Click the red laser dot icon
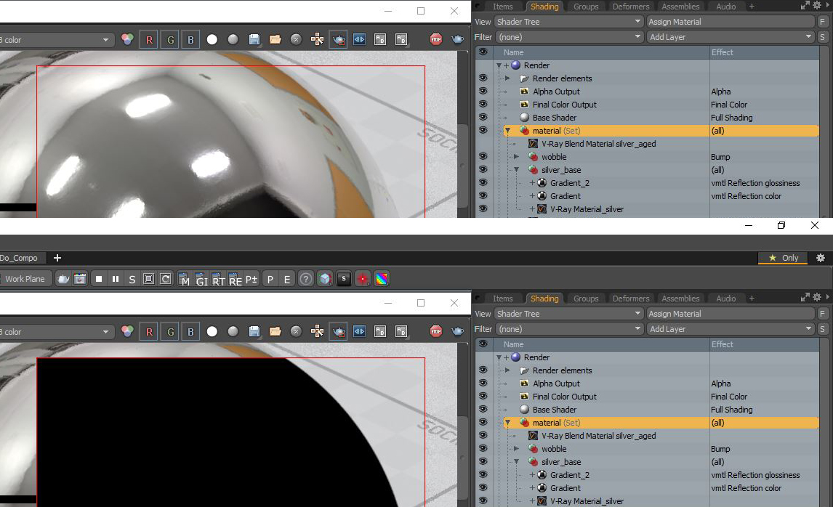 (362, 279)
